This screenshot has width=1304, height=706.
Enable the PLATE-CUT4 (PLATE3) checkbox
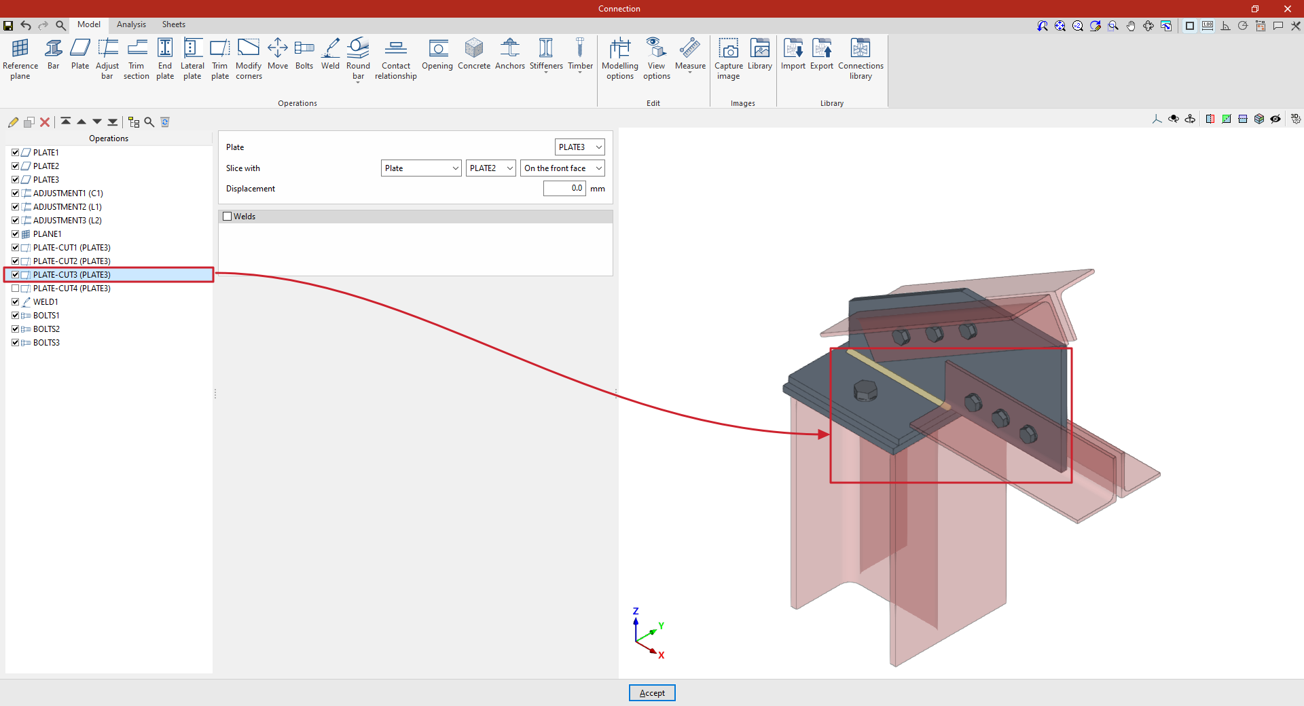click(16, 289)
